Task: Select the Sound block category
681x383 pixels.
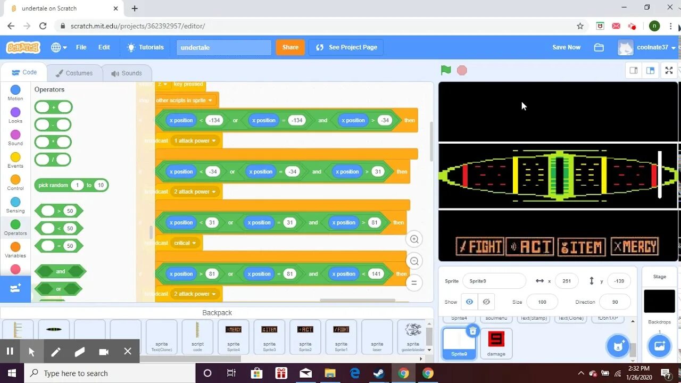Action: tap(15, 137)
